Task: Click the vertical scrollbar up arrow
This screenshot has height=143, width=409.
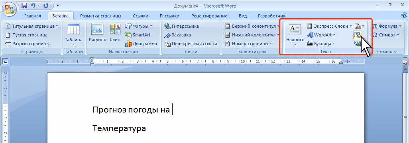Action: pyautogui.click(x=405, y=69)
